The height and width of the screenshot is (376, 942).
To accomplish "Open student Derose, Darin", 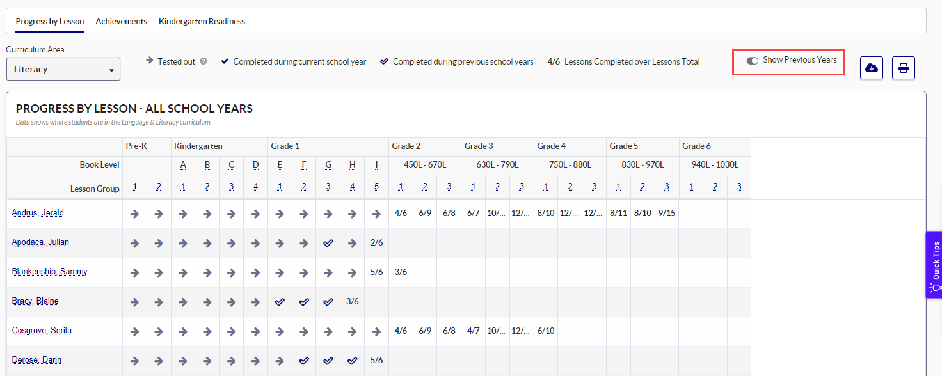I will (x=36, y=360).
